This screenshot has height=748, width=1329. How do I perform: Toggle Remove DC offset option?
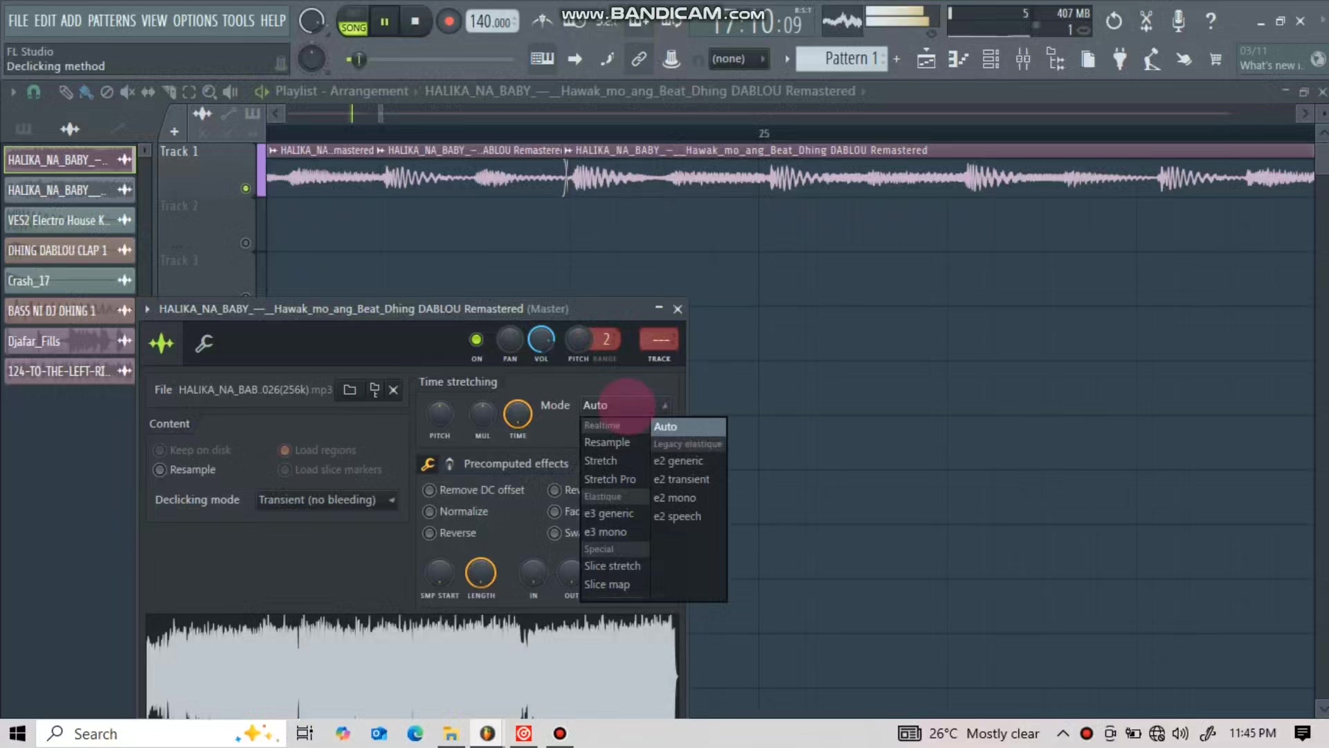[x=474, y=490]
